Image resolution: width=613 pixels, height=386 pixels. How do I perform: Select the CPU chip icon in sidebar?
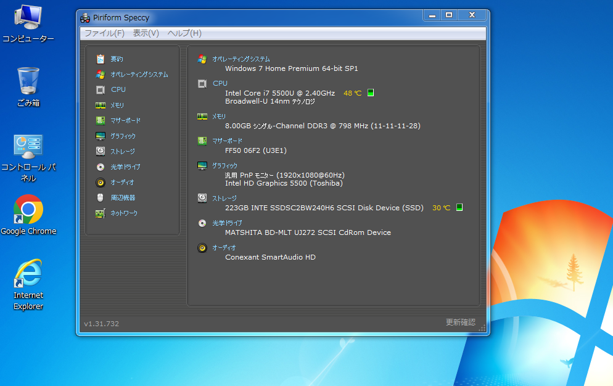pyautogui.click(x=101, y=90)
